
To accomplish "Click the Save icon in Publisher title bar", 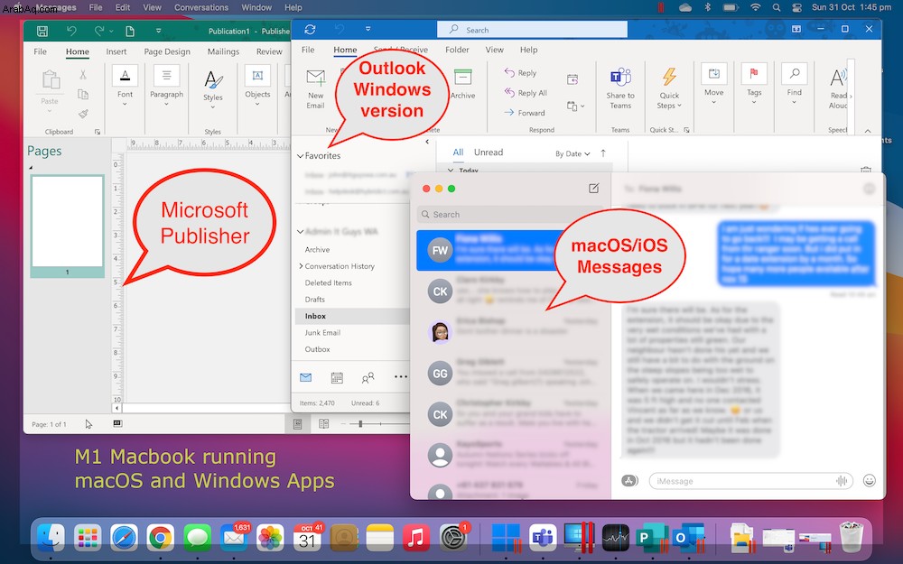I will 42,31.
